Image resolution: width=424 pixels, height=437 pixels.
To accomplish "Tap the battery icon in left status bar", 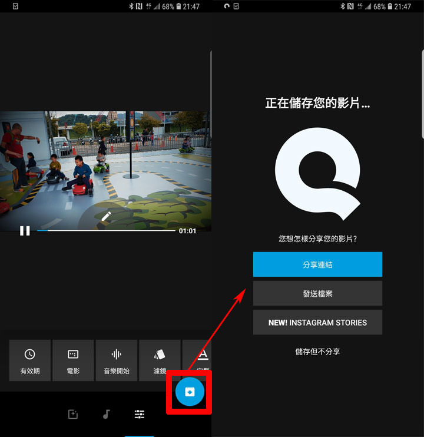I will pos(178,6).
